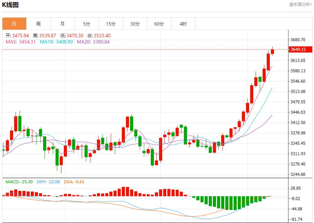Select the 30分 thirty-minute timeframe
This screenshot has width=314, height=223.
[135, 23]
